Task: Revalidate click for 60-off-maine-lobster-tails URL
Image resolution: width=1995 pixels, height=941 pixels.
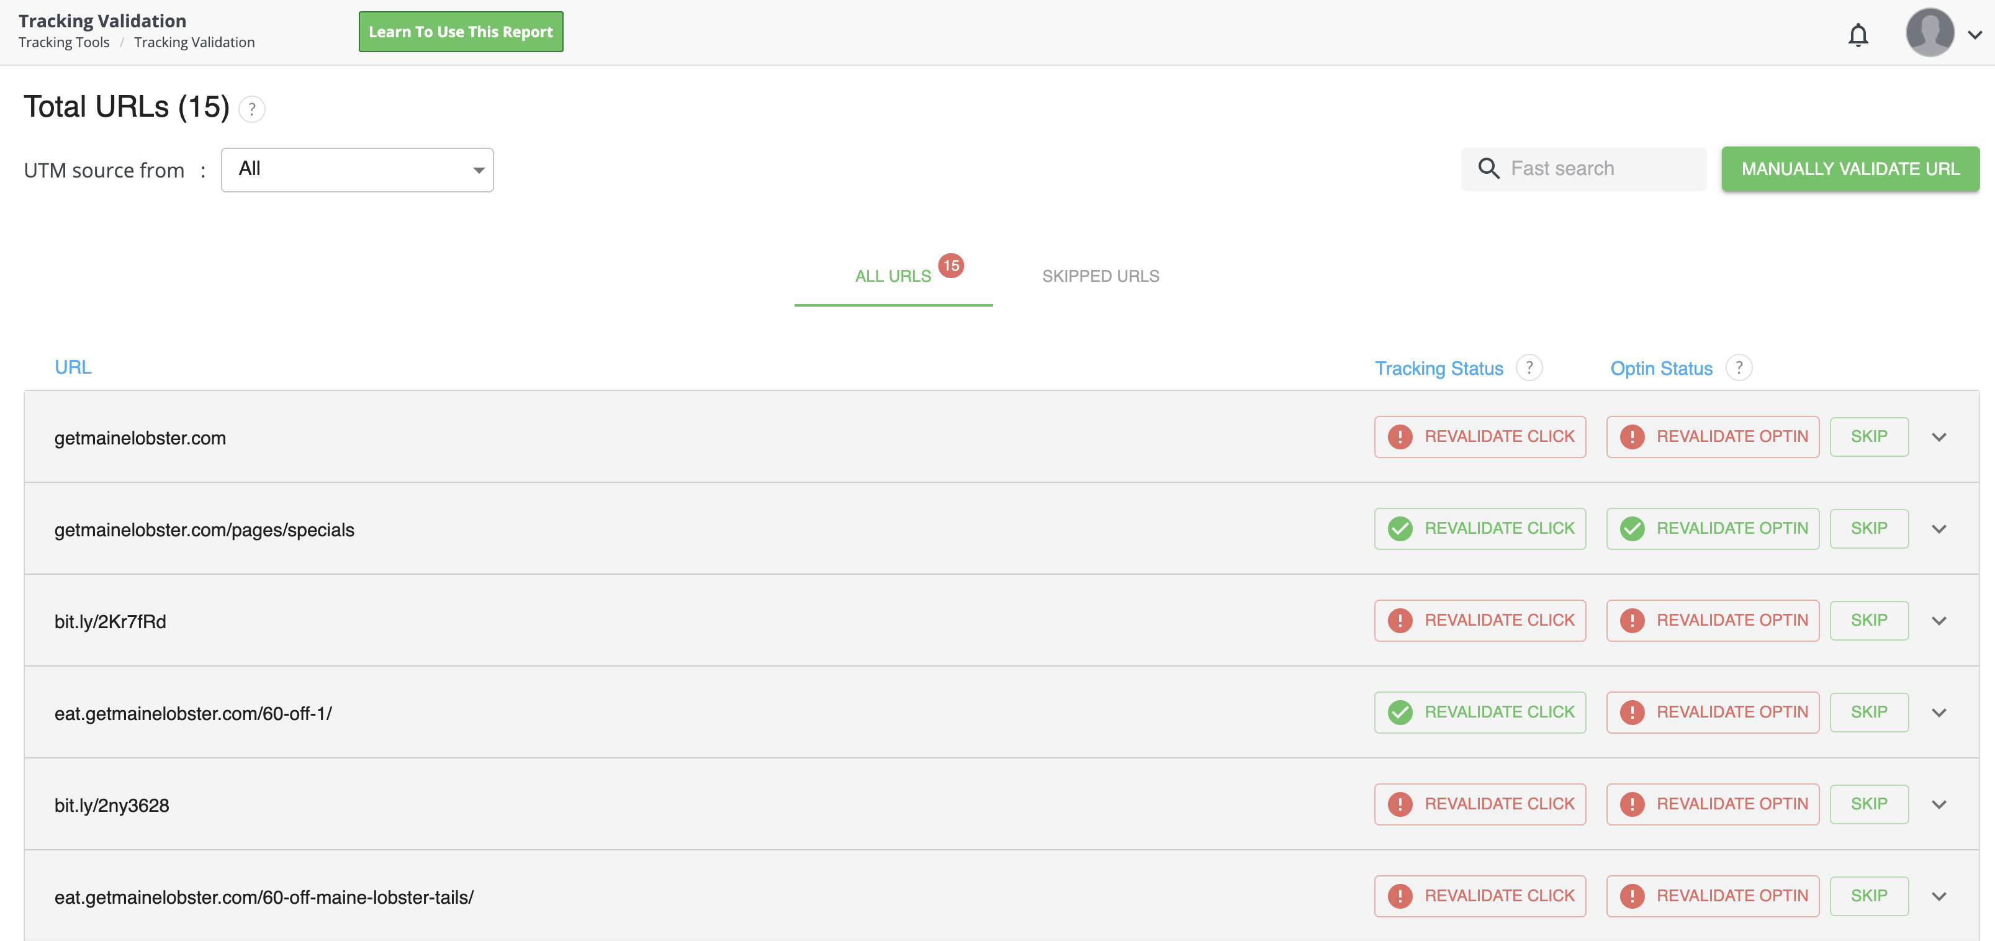Action: 1480,896
